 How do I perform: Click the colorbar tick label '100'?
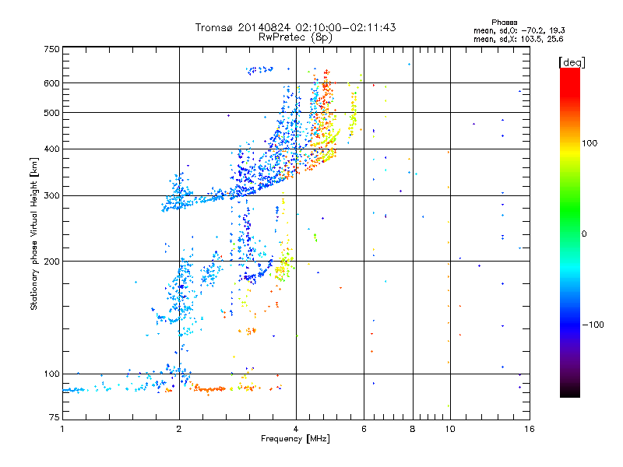tap(590, 143)
